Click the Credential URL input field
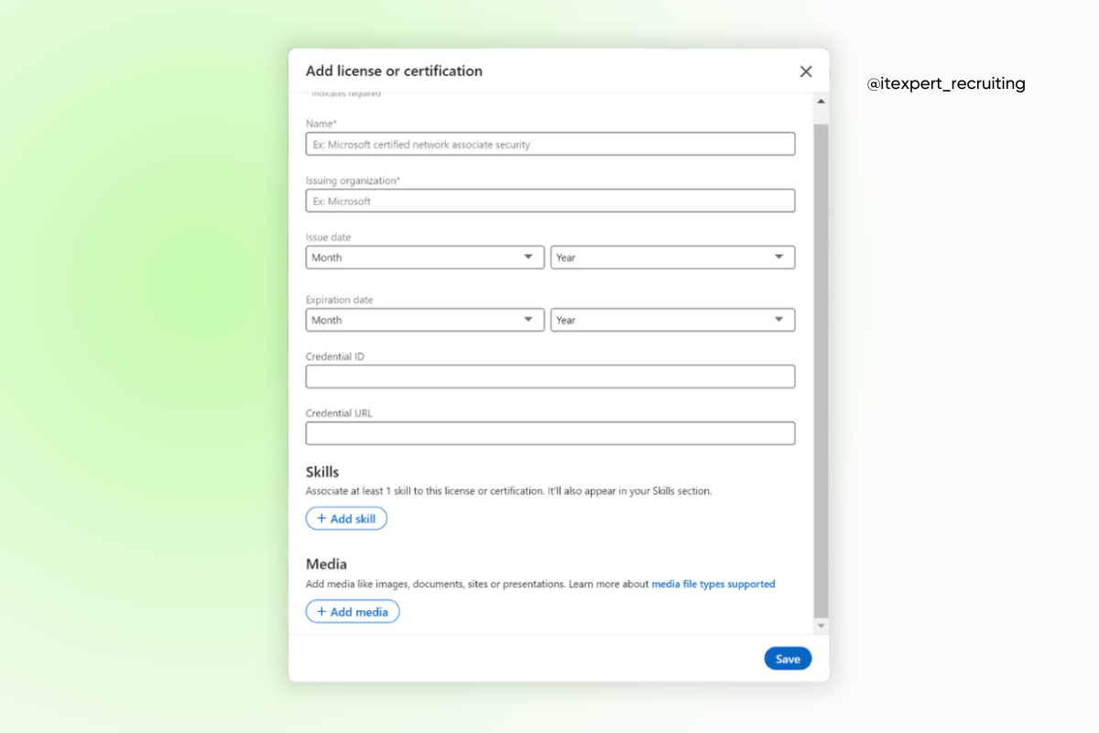This screenshot has height=733, width=1099. click(x=549, y=432)
